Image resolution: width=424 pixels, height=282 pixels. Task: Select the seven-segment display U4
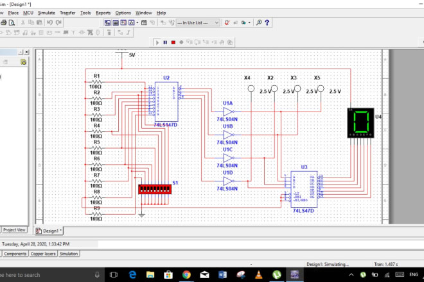(361, 123)
